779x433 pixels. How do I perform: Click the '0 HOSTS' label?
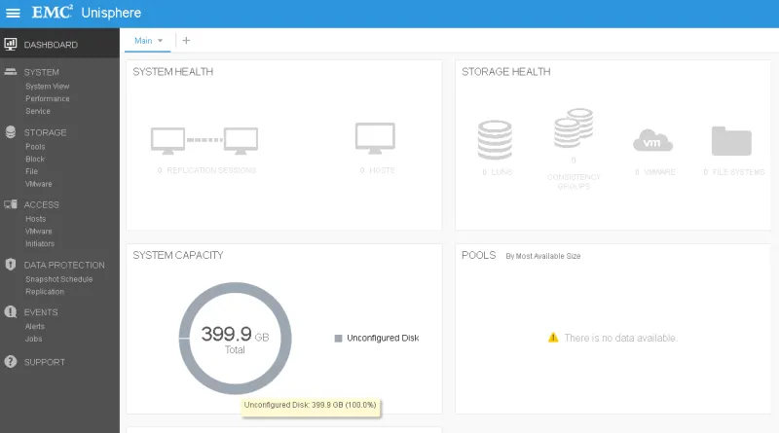click(377, 170)
